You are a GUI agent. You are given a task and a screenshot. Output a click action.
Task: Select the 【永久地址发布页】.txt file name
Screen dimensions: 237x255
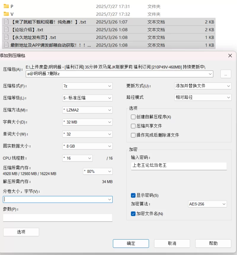[x=33, y=38]
